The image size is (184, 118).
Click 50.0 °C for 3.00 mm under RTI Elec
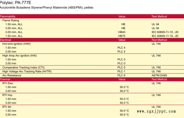[124, 91]
